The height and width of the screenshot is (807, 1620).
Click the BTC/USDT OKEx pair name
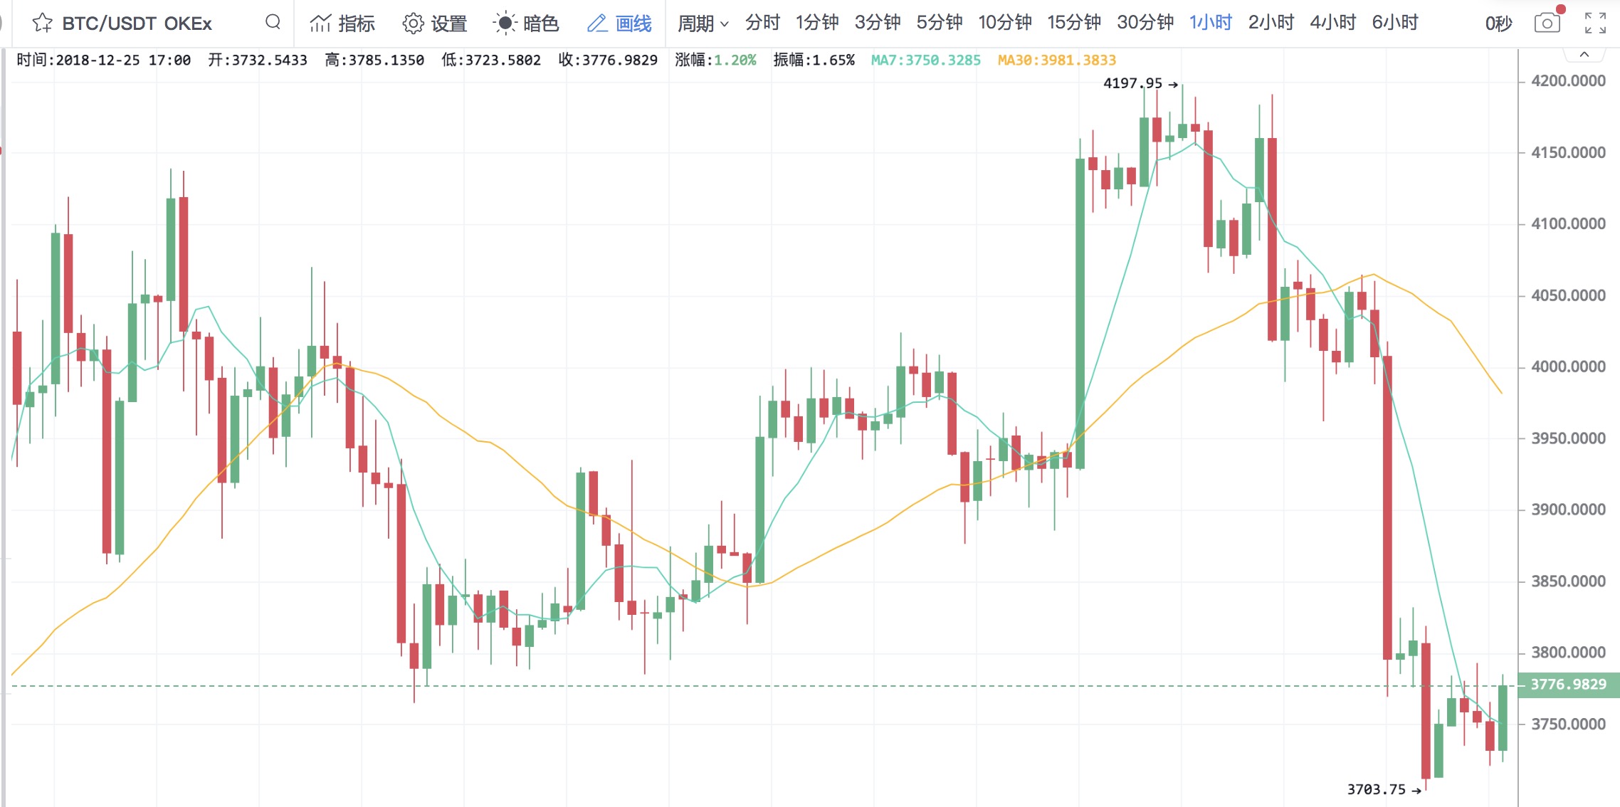coord(137,23)
